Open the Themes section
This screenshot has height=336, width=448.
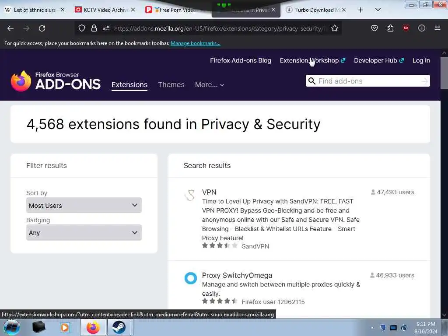tap(171, 84)
